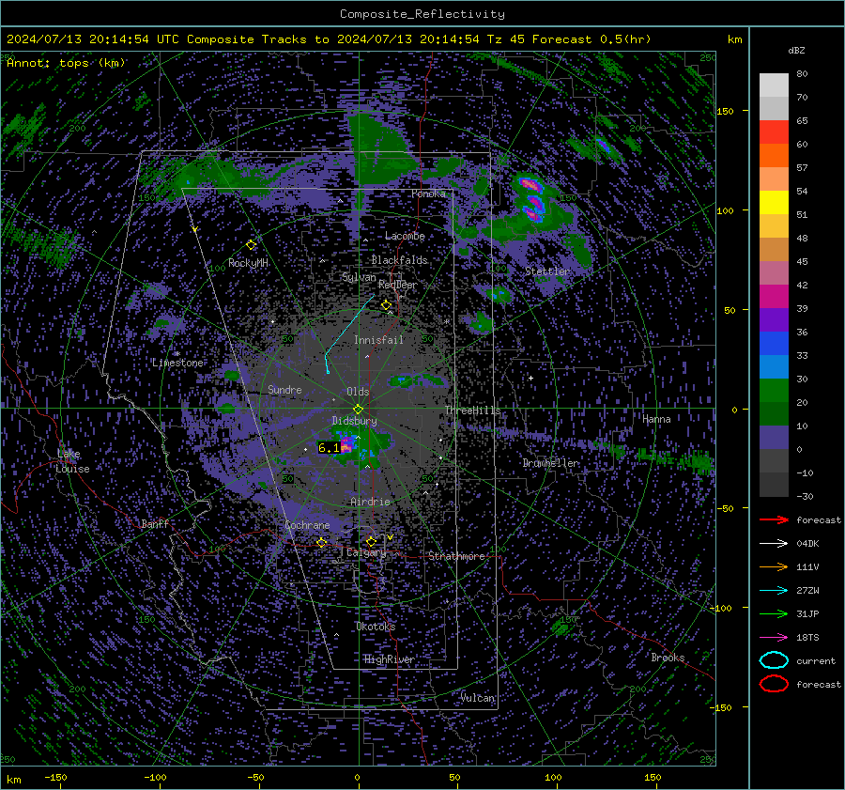
Task: Select the dark orange 57–60 dBZ swatch
Action: pos(774,156)
